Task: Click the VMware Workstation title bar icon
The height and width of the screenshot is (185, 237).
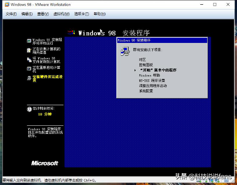Action: tap(7, 5)
